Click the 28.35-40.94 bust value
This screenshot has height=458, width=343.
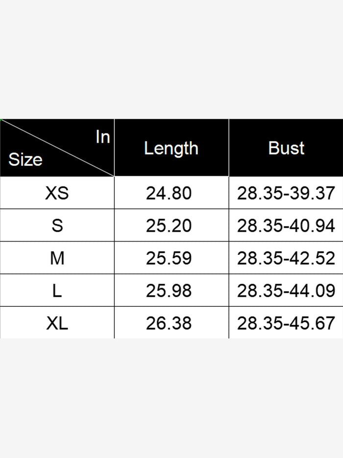tap(286, 225)
